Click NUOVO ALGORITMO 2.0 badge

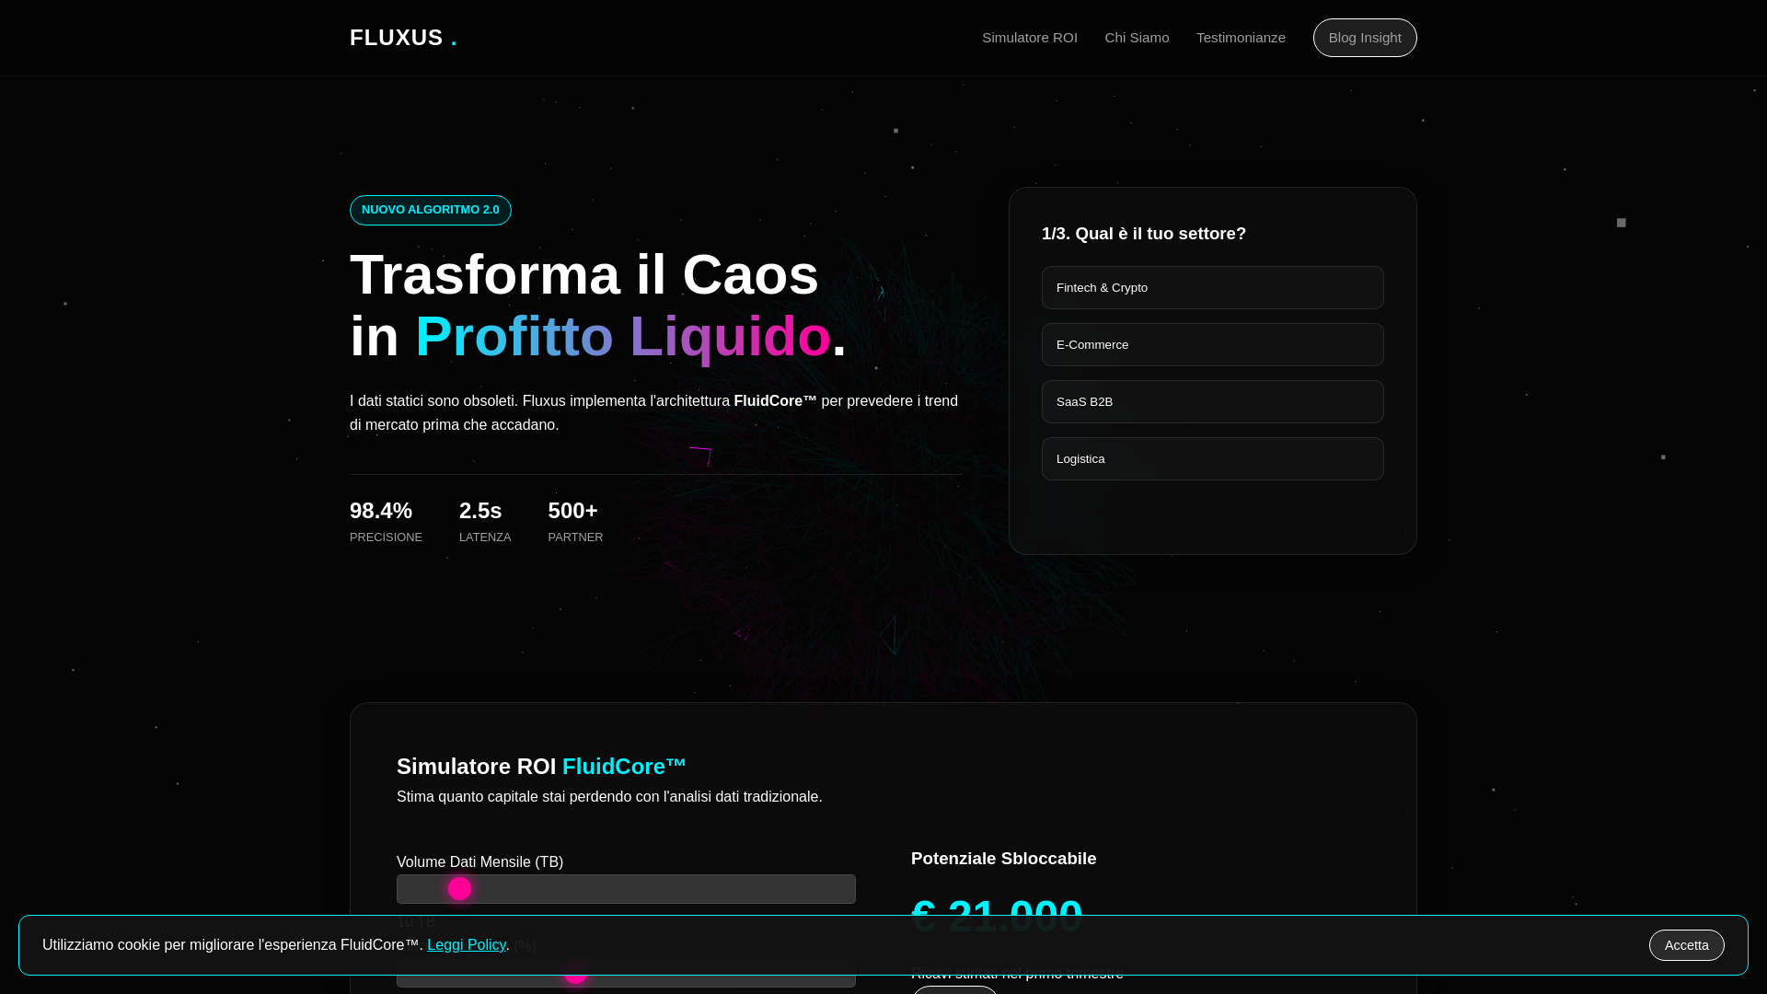pyautogui.click(x=431, y=210)
